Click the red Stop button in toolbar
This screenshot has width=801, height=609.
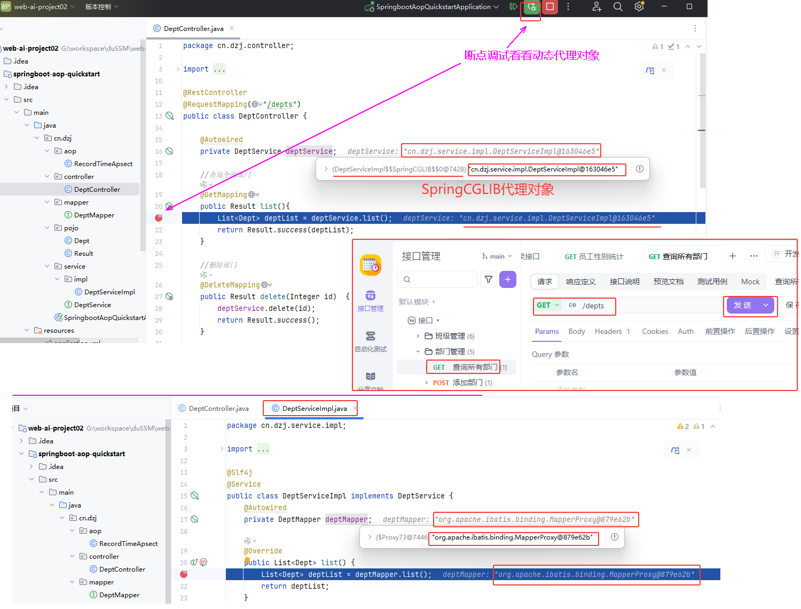pos(549,7)
